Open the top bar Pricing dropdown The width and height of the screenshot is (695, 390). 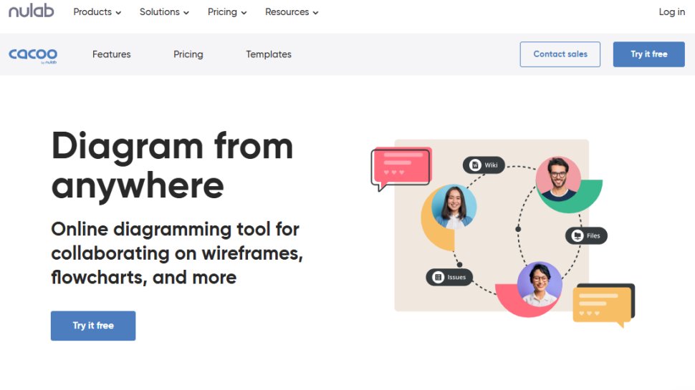tap(227, 12)
